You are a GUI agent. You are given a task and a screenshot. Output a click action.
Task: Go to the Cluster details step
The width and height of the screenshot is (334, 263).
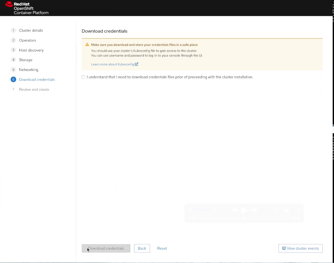pyautogui.click(x=31, y=30)
